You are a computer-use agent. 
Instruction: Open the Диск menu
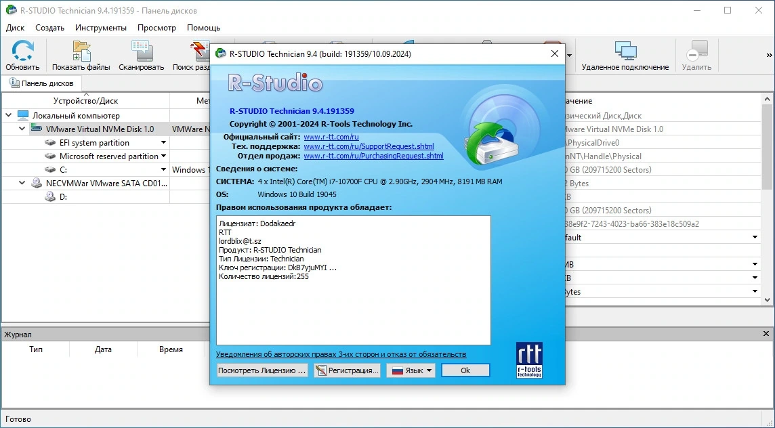tap(16, 28)
